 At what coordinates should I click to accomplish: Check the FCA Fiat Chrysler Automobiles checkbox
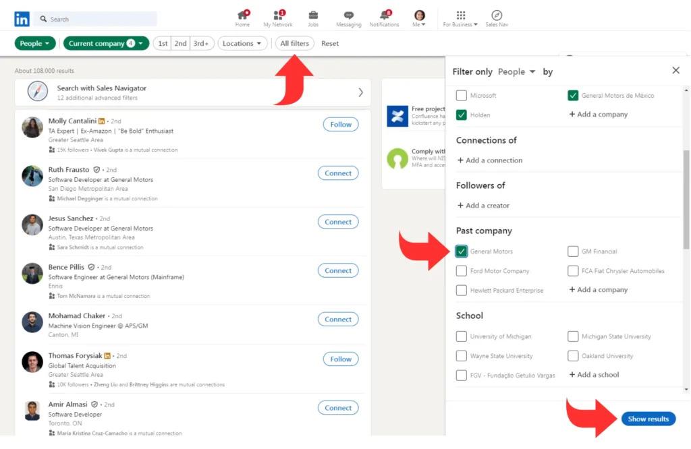[572, 271]
